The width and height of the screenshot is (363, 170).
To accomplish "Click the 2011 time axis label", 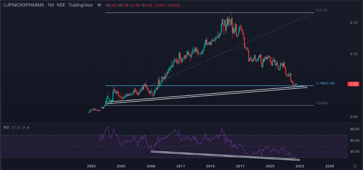I will pyautogui.click(x=180, y=166).
